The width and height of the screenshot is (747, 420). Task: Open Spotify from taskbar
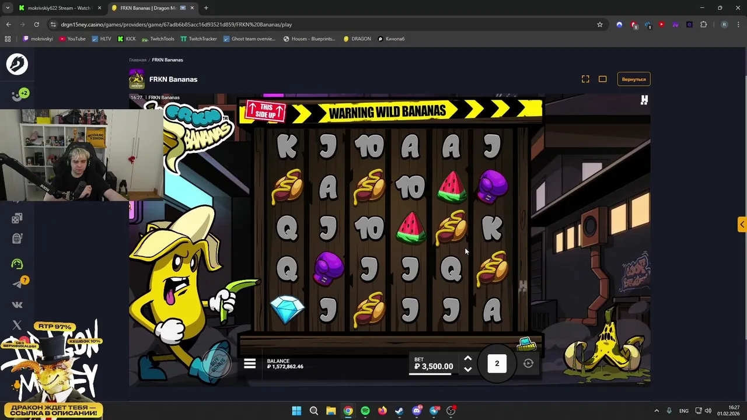coord(365,411)
